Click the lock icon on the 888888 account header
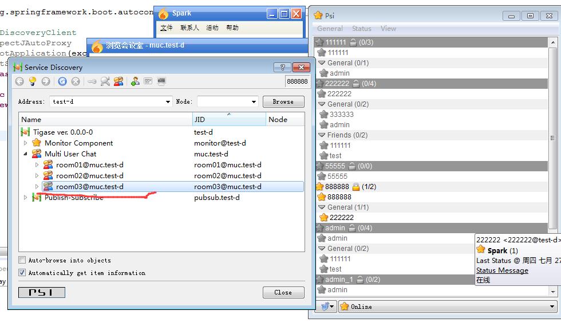This screenshot has width=561, height=322. 355,187
